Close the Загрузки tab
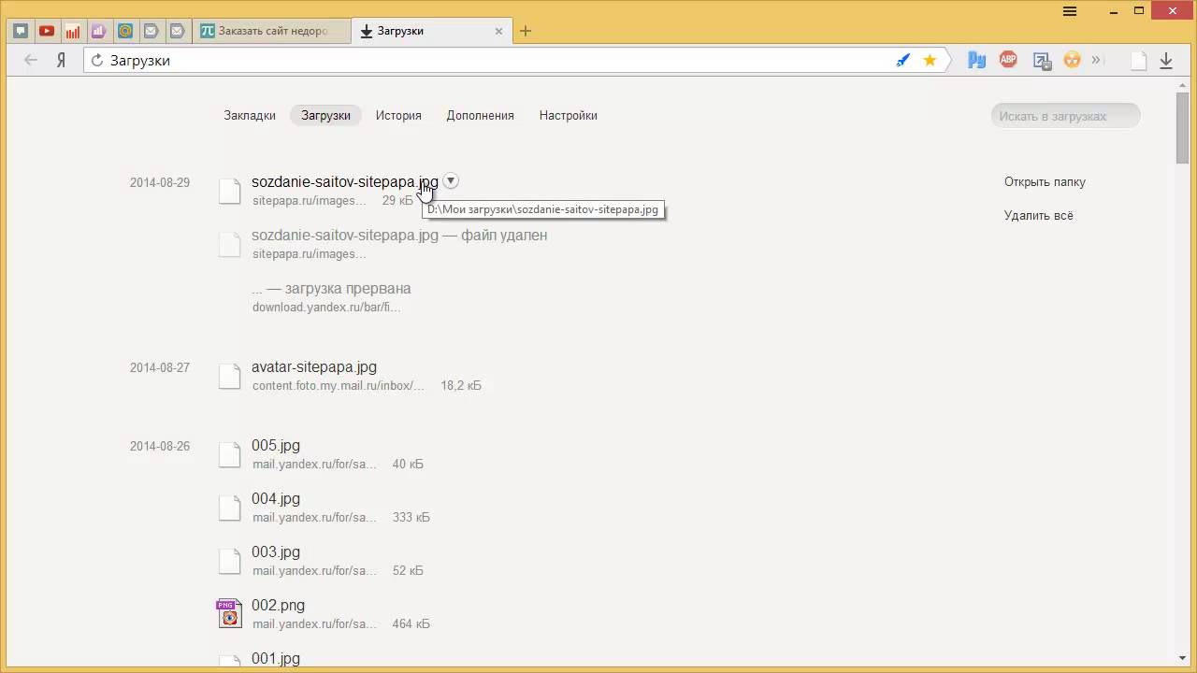The height and width of the screenshot is (673, 1197). click(x=498, y=31)
